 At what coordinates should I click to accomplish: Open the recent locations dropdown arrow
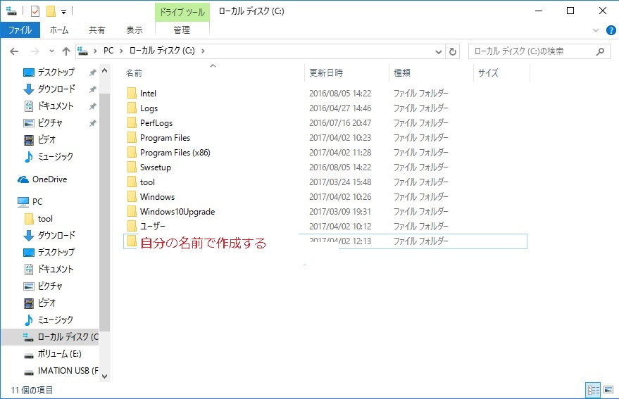pyautogui.click(x=51, y=51)
